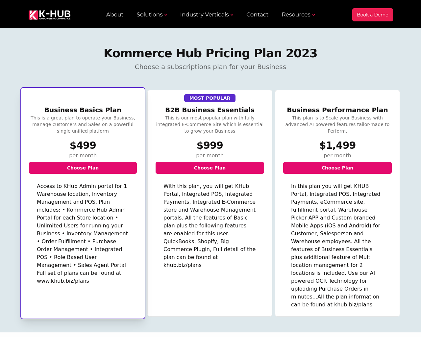The width and height of the screenshot is (421, 337).
Task: Click the Industry Verticals chevron arrow
Action: (232, 15)
